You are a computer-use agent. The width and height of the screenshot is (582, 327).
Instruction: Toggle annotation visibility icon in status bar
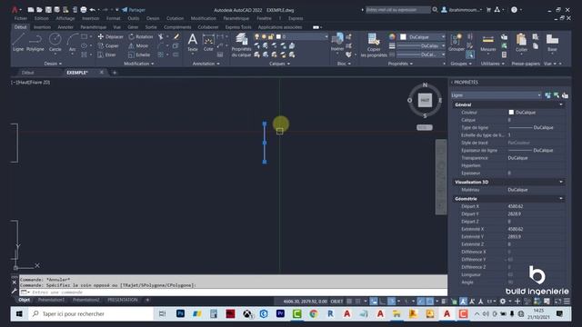click(463, 301)
